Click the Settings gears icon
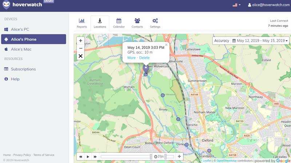Viewport: 291px width, 163px height. pyautogui.click(x=155, y=21)
